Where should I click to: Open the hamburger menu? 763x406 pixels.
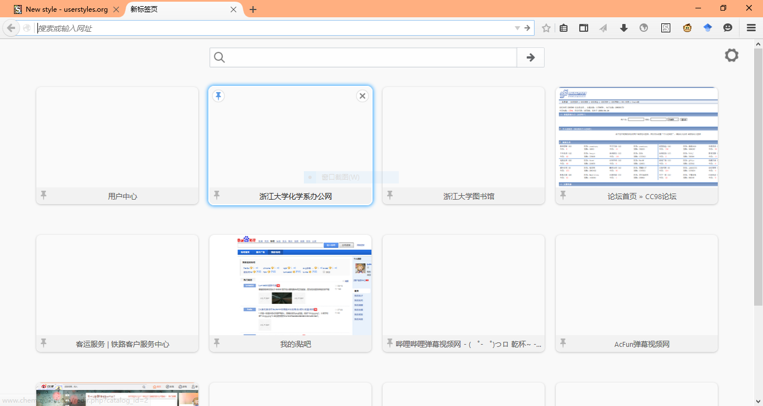point(751,28)
